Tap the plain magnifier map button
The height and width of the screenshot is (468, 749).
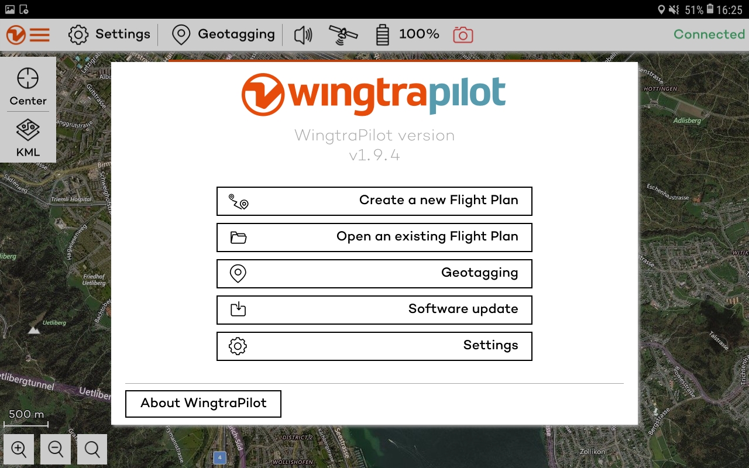point(92,449)
